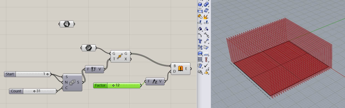Image resolution: width=345 pixels, height=108 pixels.
Task: Click the Group objects icon
Action: click(x=200, y=29)
